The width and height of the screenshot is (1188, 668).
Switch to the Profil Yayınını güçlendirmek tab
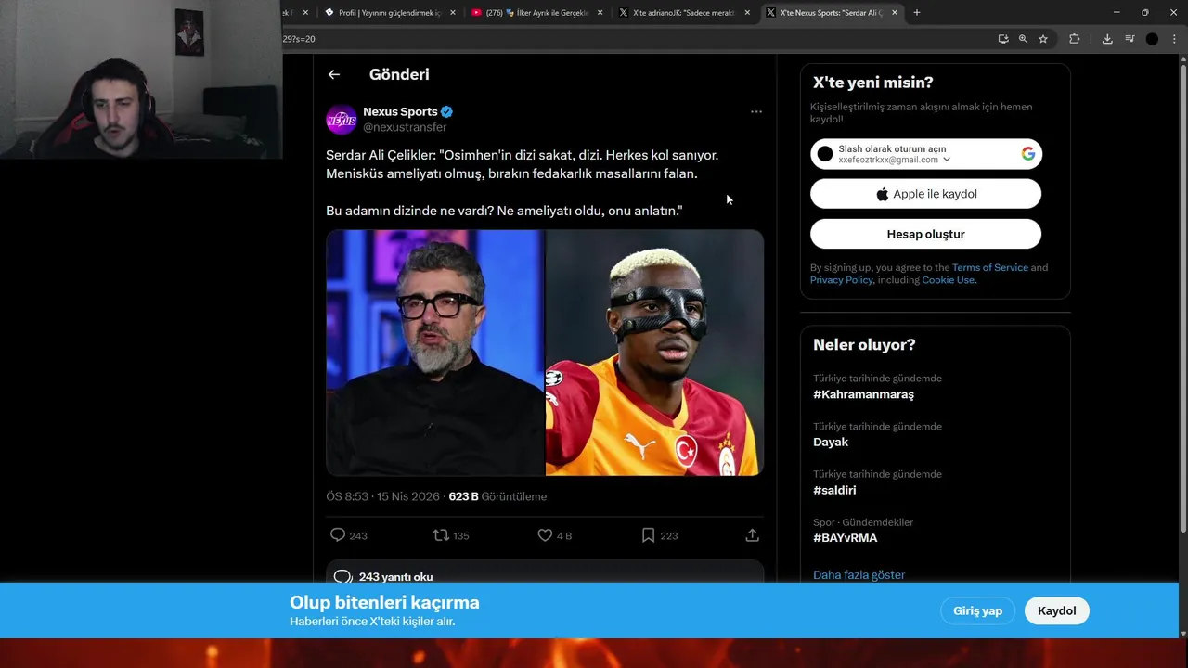(x=390, y=13)
